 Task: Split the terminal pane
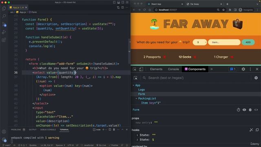[110, 129]
